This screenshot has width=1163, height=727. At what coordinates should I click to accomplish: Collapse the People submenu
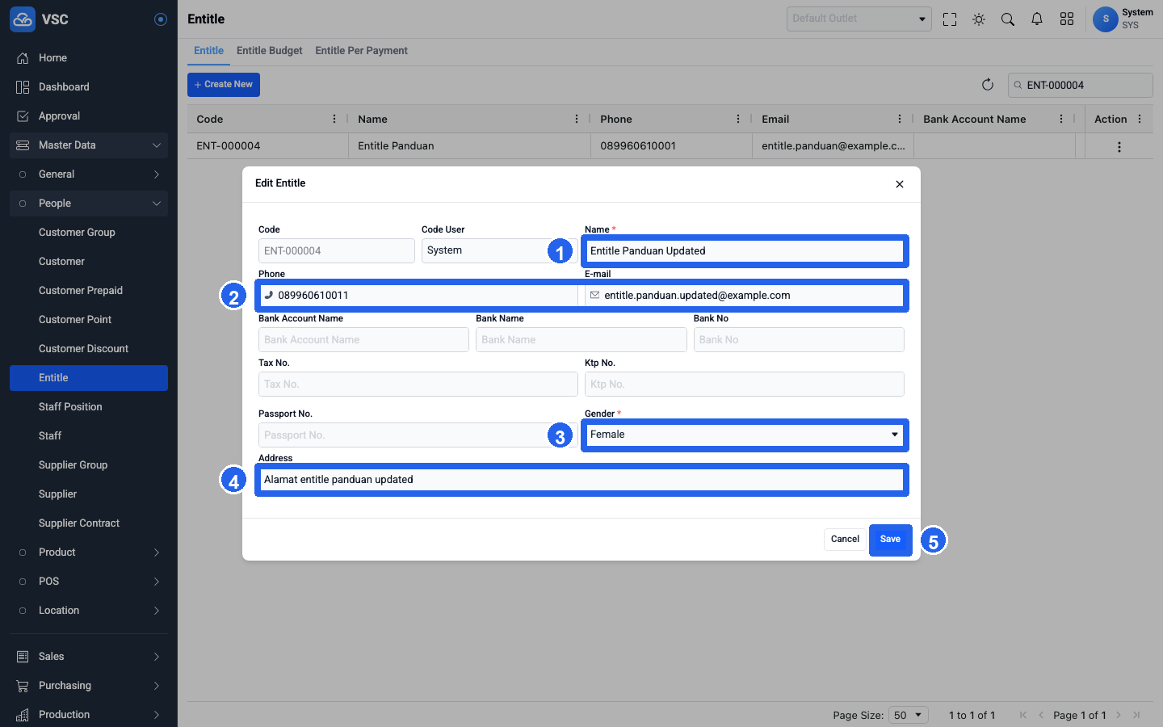(89, 204)
